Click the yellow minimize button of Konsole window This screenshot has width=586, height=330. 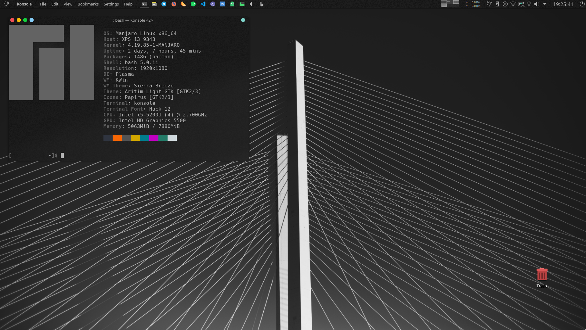pos(19,20)
